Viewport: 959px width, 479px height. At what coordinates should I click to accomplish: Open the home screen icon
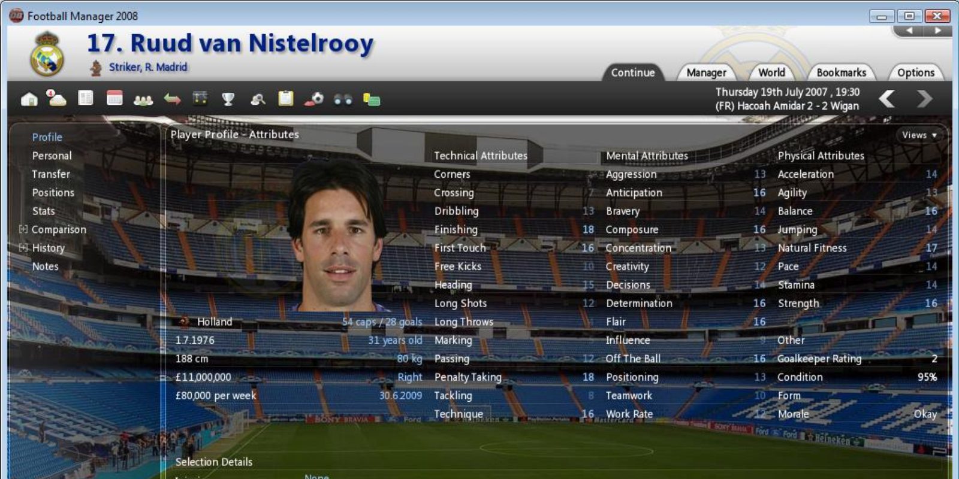coord(29,99)
